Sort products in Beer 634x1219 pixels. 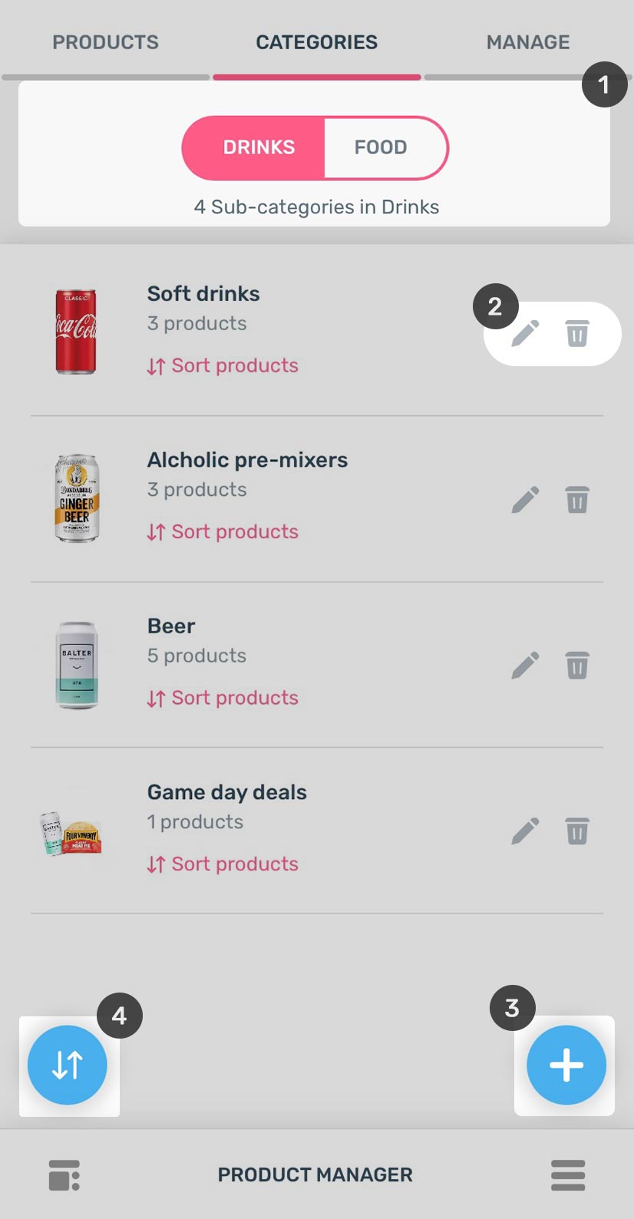point(223,699)
